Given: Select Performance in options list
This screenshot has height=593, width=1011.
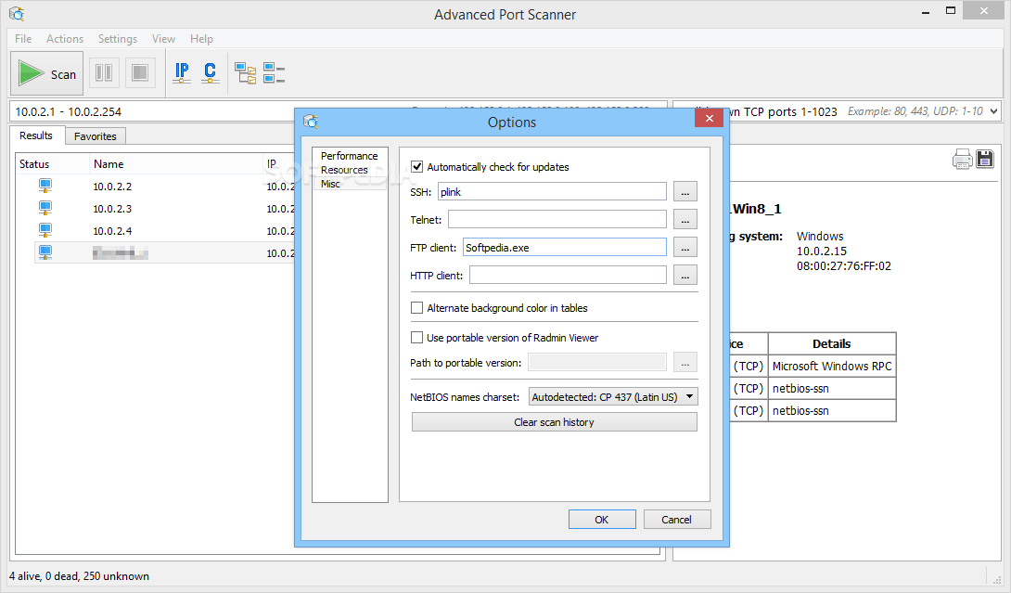Looking at the screenshot, I should click(349, 156).
